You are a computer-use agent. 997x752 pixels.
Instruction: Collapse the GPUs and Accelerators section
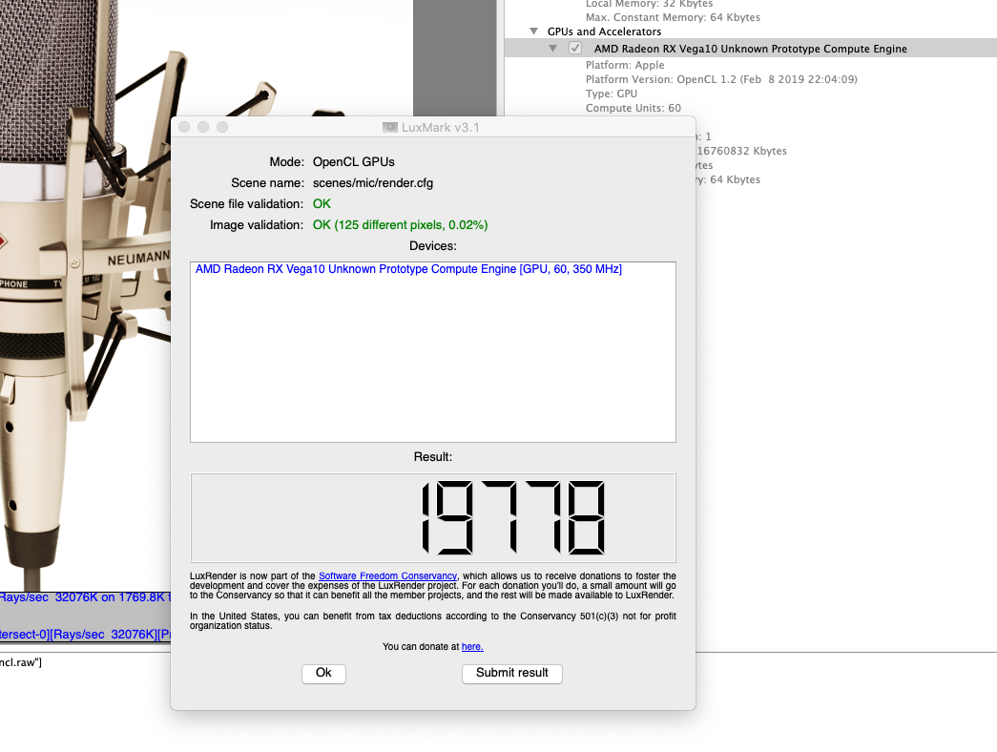534,31
